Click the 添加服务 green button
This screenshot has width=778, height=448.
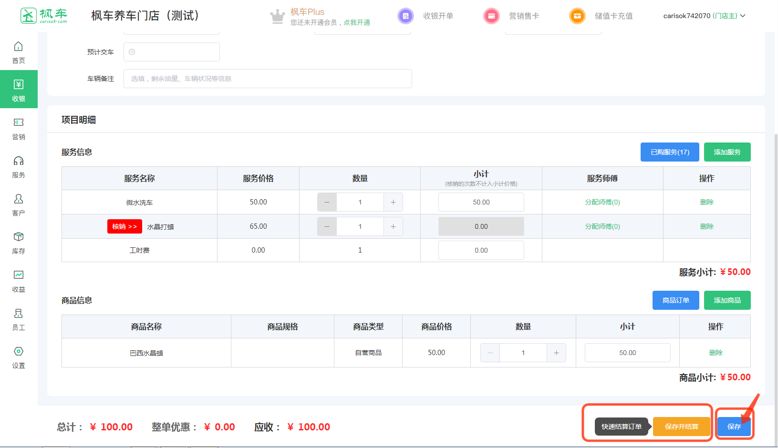click(x=727, y=152)
